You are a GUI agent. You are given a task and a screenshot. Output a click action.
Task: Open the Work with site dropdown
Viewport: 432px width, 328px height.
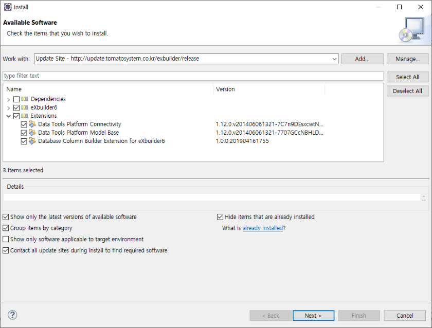tap(334, 59)
